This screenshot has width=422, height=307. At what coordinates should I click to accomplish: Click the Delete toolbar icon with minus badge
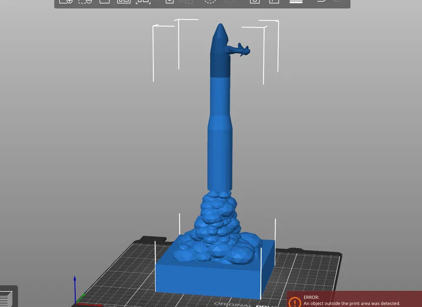(85, 1)
